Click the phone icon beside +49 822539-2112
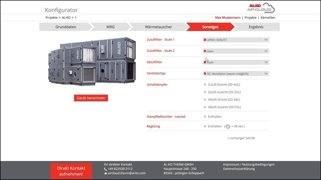The height and width of the screenshot is (180, 321). pos(105,169)
